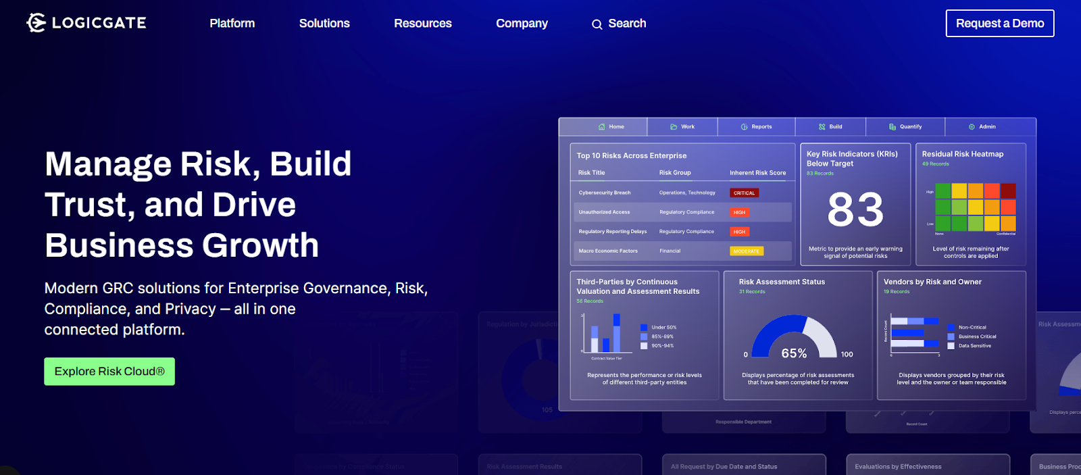Image resolution: width=1081 pixels, height=475 pixels.
Task: Click the Explore Risk Cloud button
Action: point(109,372)
